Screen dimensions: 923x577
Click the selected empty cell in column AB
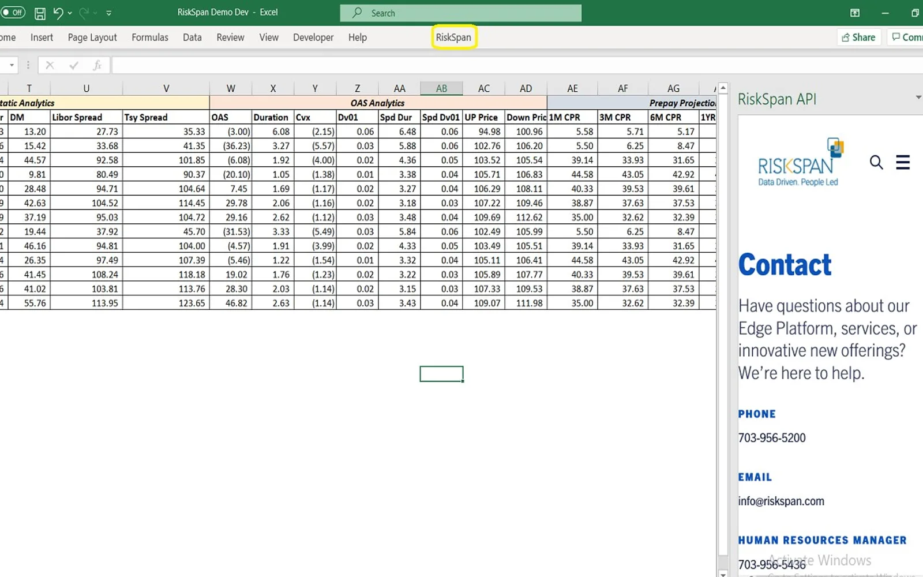tap(441, 374)
